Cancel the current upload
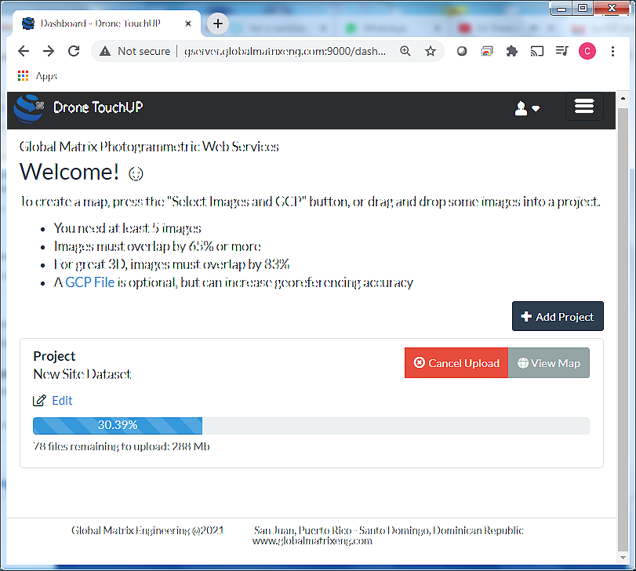The height and width of the screenshot is (571, 636). point(456,363)
